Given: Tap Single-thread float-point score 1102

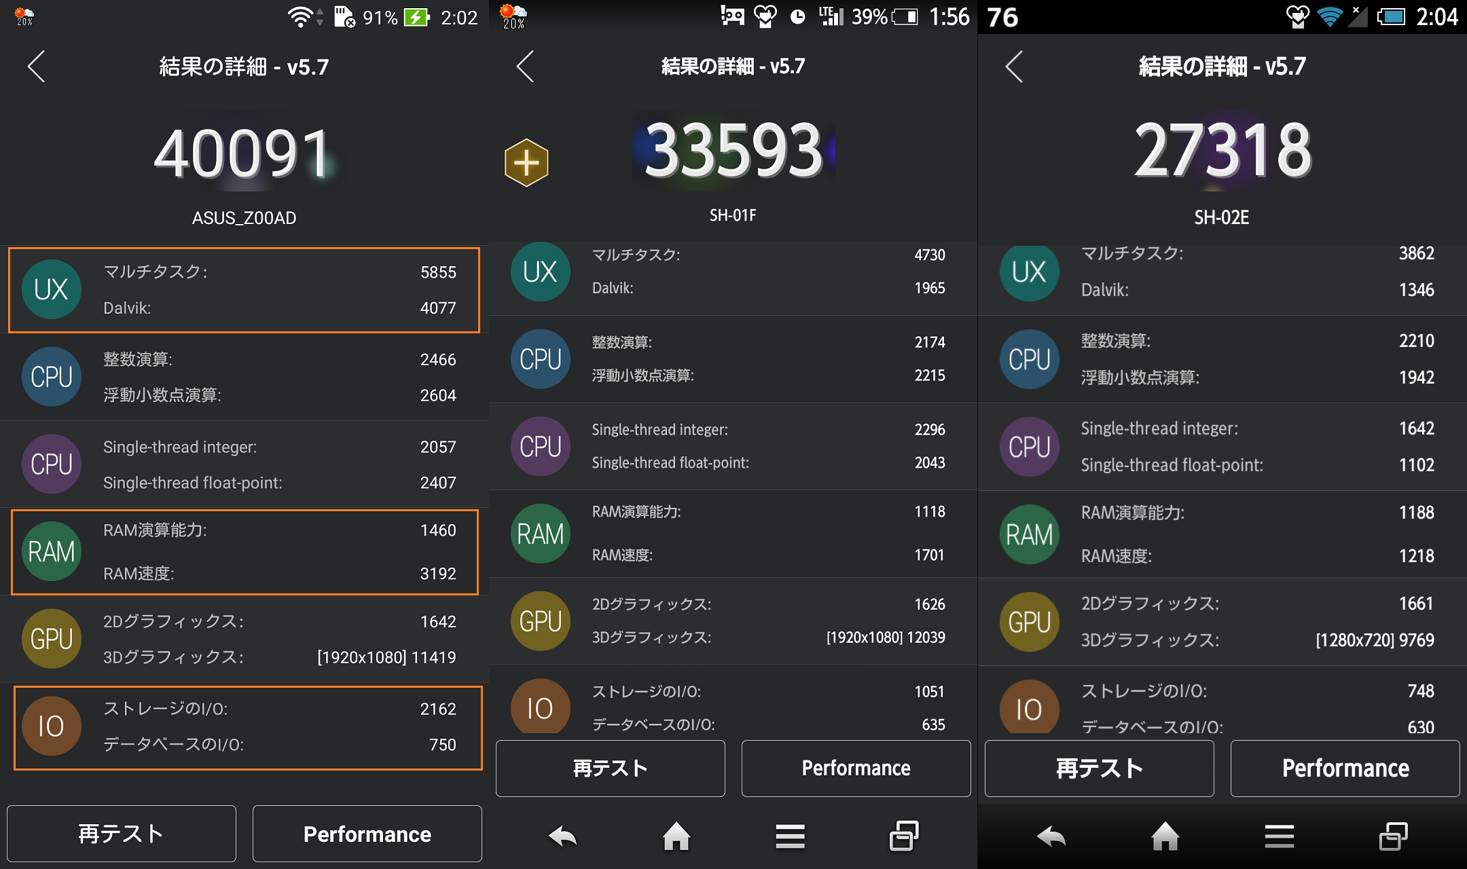Looking at the screenshot, I should pyautogui.click(x=1417, y=465).
